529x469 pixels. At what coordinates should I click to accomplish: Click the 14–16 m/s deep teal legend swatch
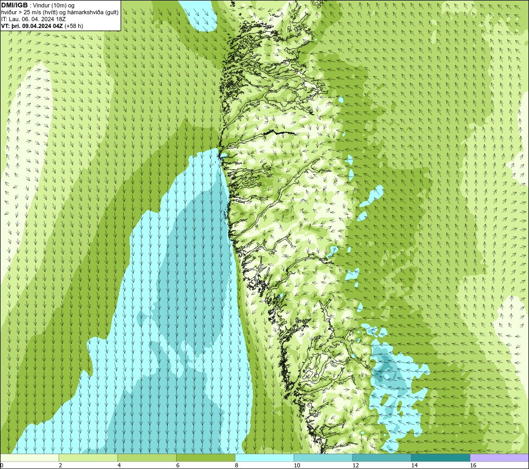click(441, 457)
